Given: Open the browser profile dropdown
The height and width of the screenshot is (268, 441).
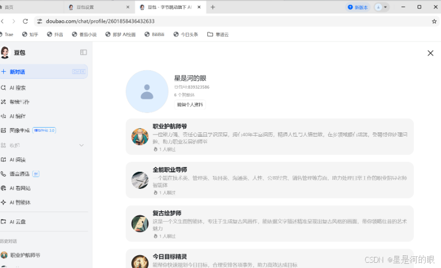Looking at the screenshot, I should pos(381,7).
